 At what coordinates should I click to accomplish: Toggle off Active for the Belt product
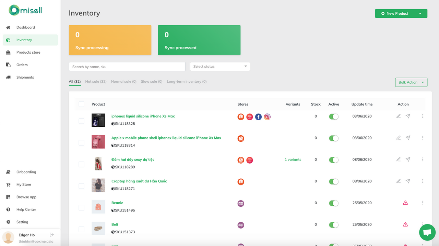(333, 224)
